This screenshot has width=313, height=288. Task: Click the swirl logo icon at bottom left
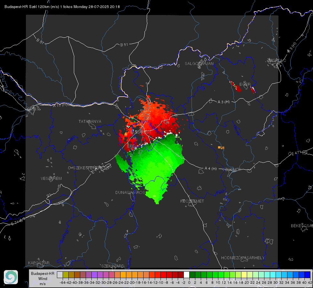click(x=11, y=277)
